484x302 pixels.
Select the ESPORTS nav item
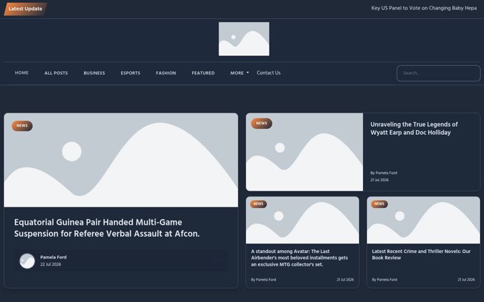[130, 73]
